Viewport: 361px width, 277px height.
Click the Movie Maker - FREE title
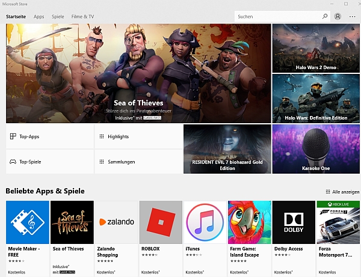24,252
